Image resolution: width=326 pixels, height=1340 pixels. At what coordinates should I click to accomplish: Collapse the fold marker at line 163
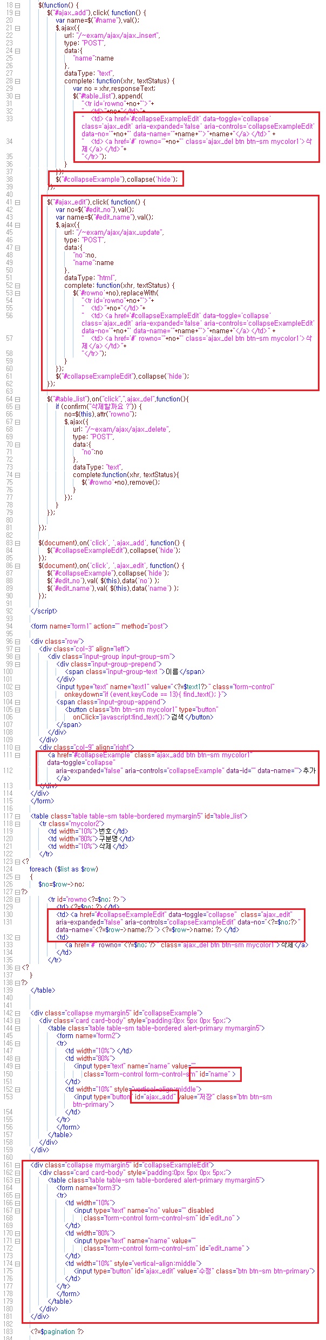(x=17, y=1179)
